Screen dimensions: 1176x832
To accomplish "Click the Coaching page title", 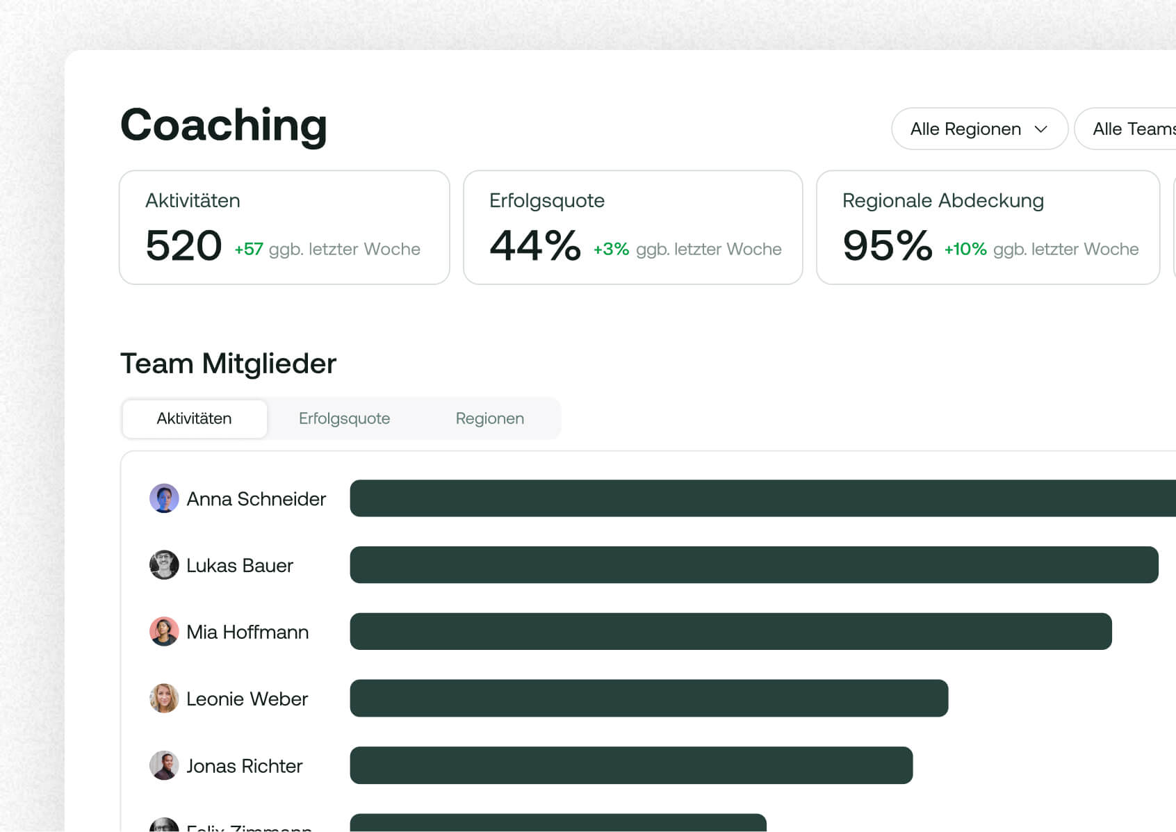I will (224, 126).
